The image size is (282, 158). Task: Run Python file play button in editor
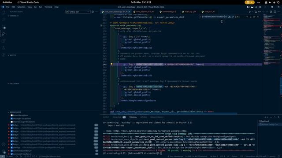pyautogui.click(x=250, y=12)
